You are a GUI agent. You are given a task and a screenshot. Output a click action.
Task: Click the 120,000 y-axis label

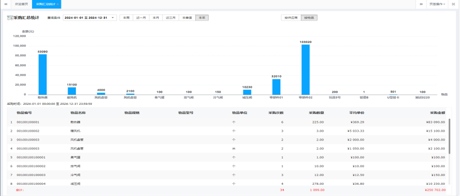20,36
